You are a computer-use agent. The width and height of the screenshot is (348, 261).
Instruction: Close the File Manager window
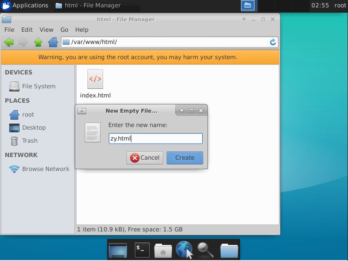(x=273, y=19)
